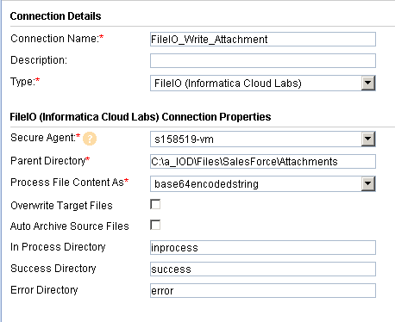Screen dimensions: 395x322
Task: Select the FileIO (Informatica Cloud Labs) type combo box
Action: coord(263,84)
